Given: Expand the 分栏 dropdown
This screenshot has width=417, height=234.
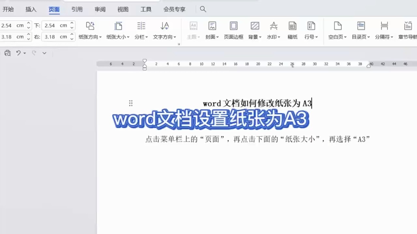Looking at the screenshot, I should pos(147,37).
